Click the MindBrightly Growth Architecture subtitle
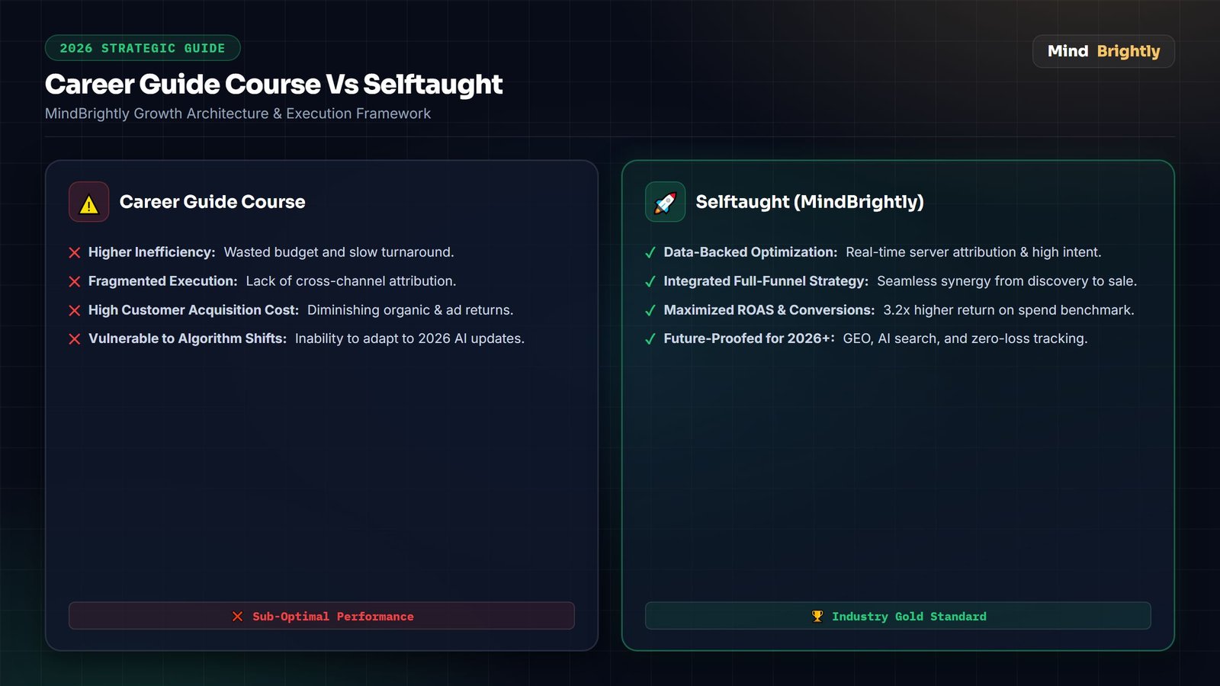The image size is (1220, 686). point(238,114)
